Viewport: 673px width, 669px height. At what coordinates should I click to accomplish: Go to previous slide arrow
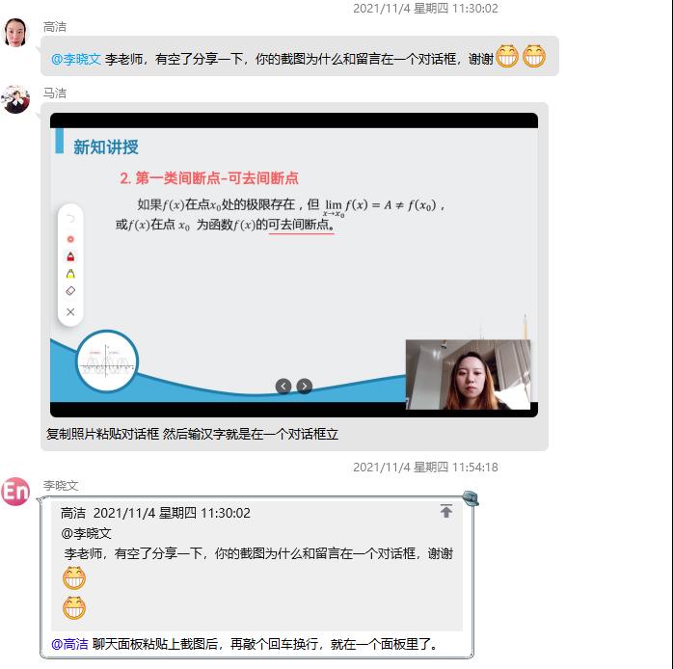pos(283,387)
